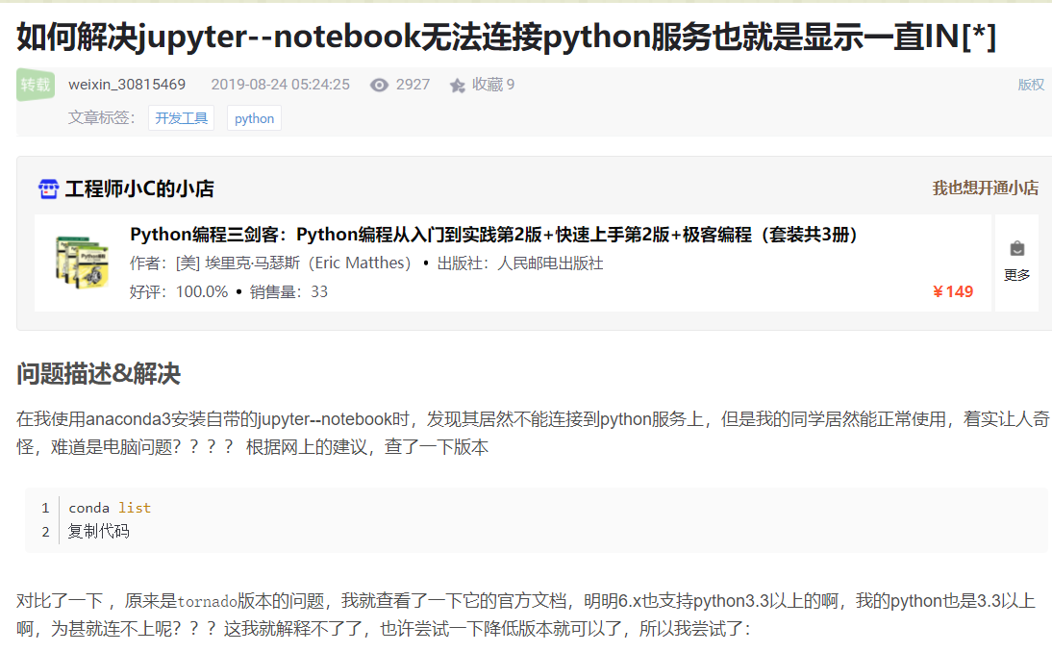
Task: Open the 版权 link
Action: [x=1031, y=85]
